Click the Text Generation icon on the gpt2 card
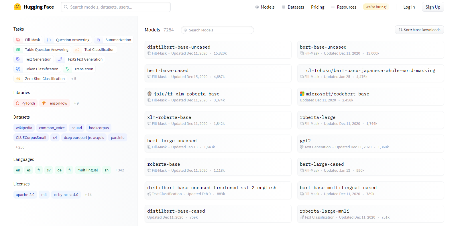 tap(302, 147)
